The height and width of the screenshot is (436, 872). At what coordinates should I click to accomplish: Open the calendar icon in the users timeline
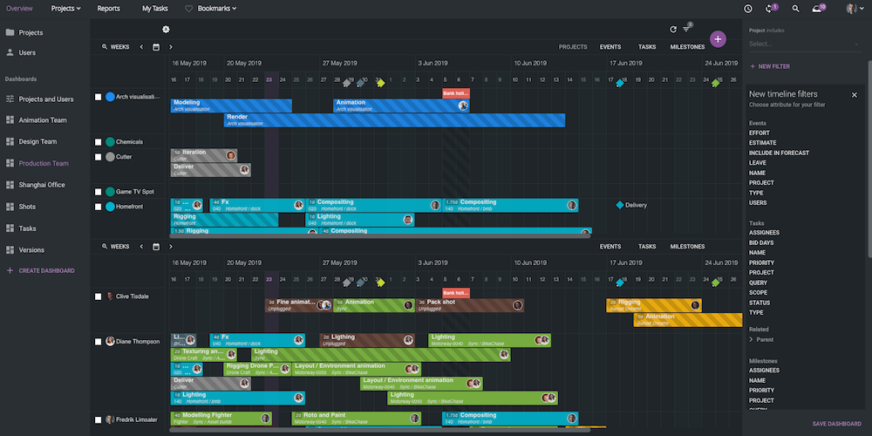click(156, 247)
